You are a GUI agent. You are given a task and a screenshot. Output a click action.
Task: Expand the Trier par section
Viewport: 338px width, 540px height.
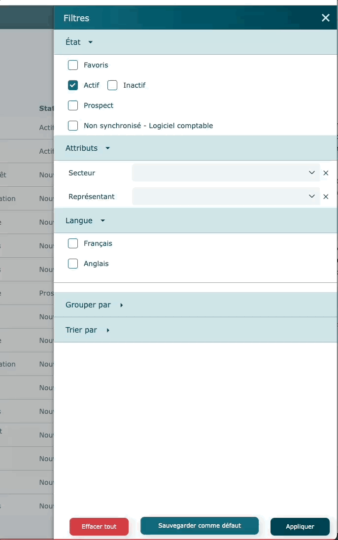[x=107, y=330]
